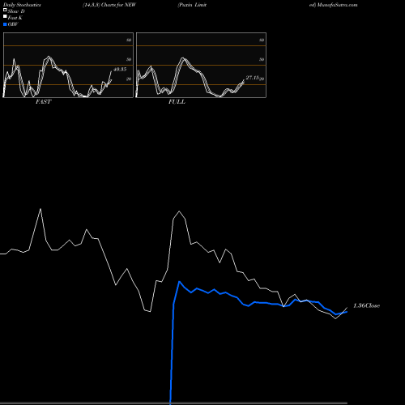Click the 80 level label in FULL chart
405x405 pixels.
click(x=262, y=40)
